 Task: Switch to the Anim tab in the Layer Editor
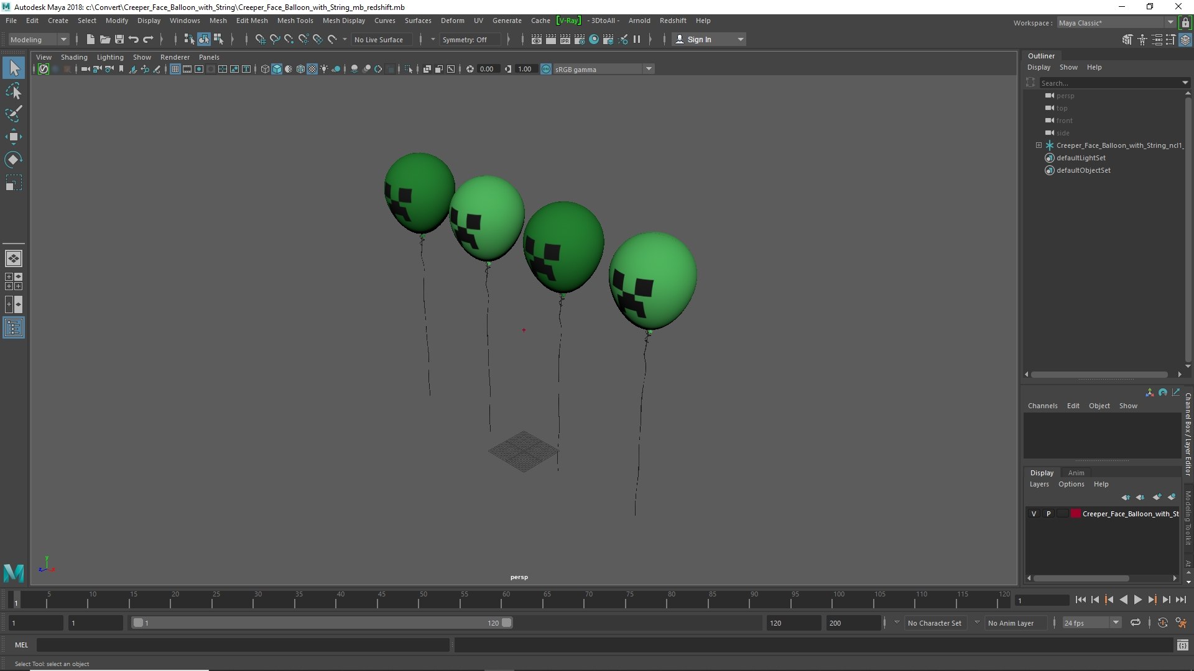1076,473
